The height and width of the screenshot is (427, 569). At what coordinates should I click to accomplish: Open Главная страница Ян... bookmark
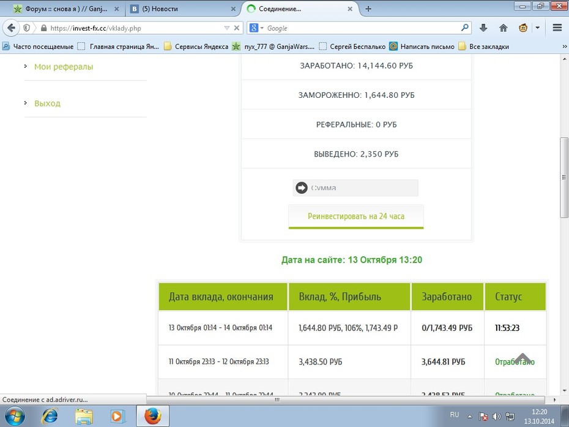(118, 46)
